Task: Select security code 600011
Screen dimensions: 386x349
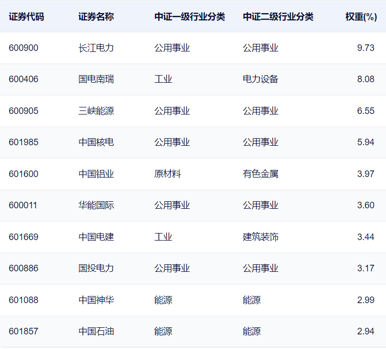Action: point(23,205)
